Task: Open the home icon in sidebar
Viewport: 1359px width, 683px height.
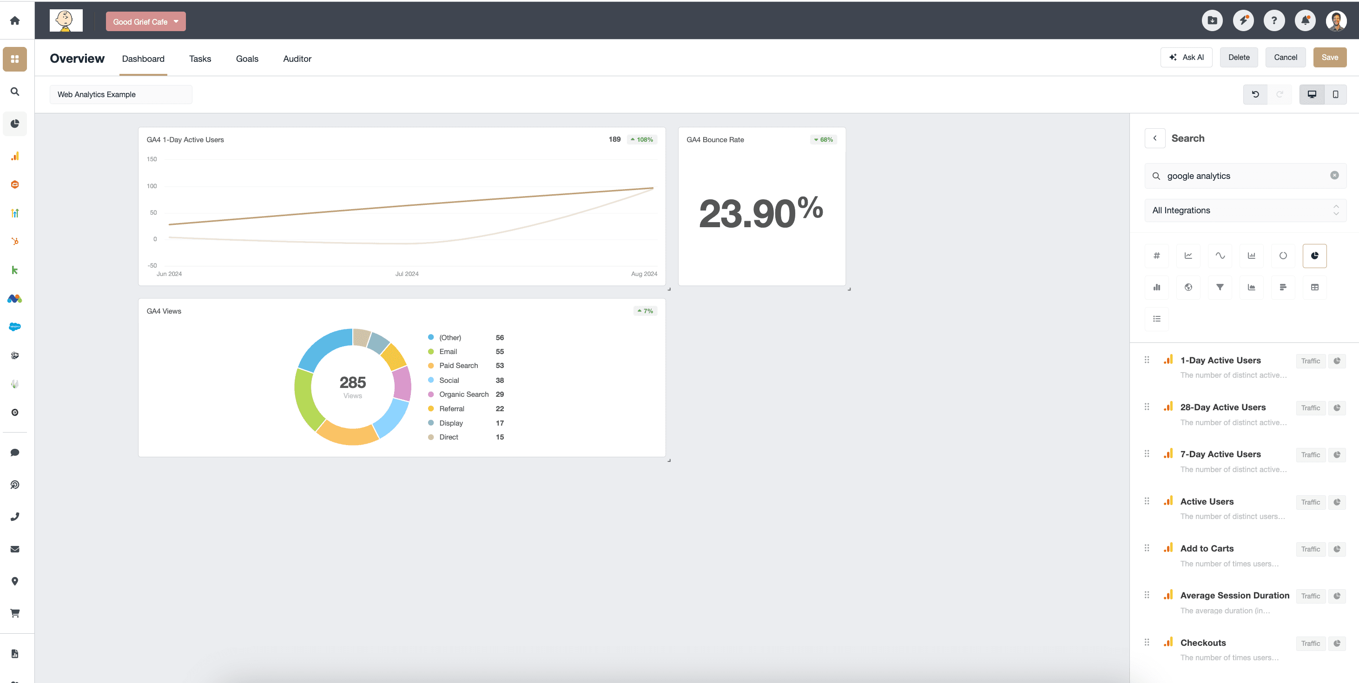Action: click(15, 20)
